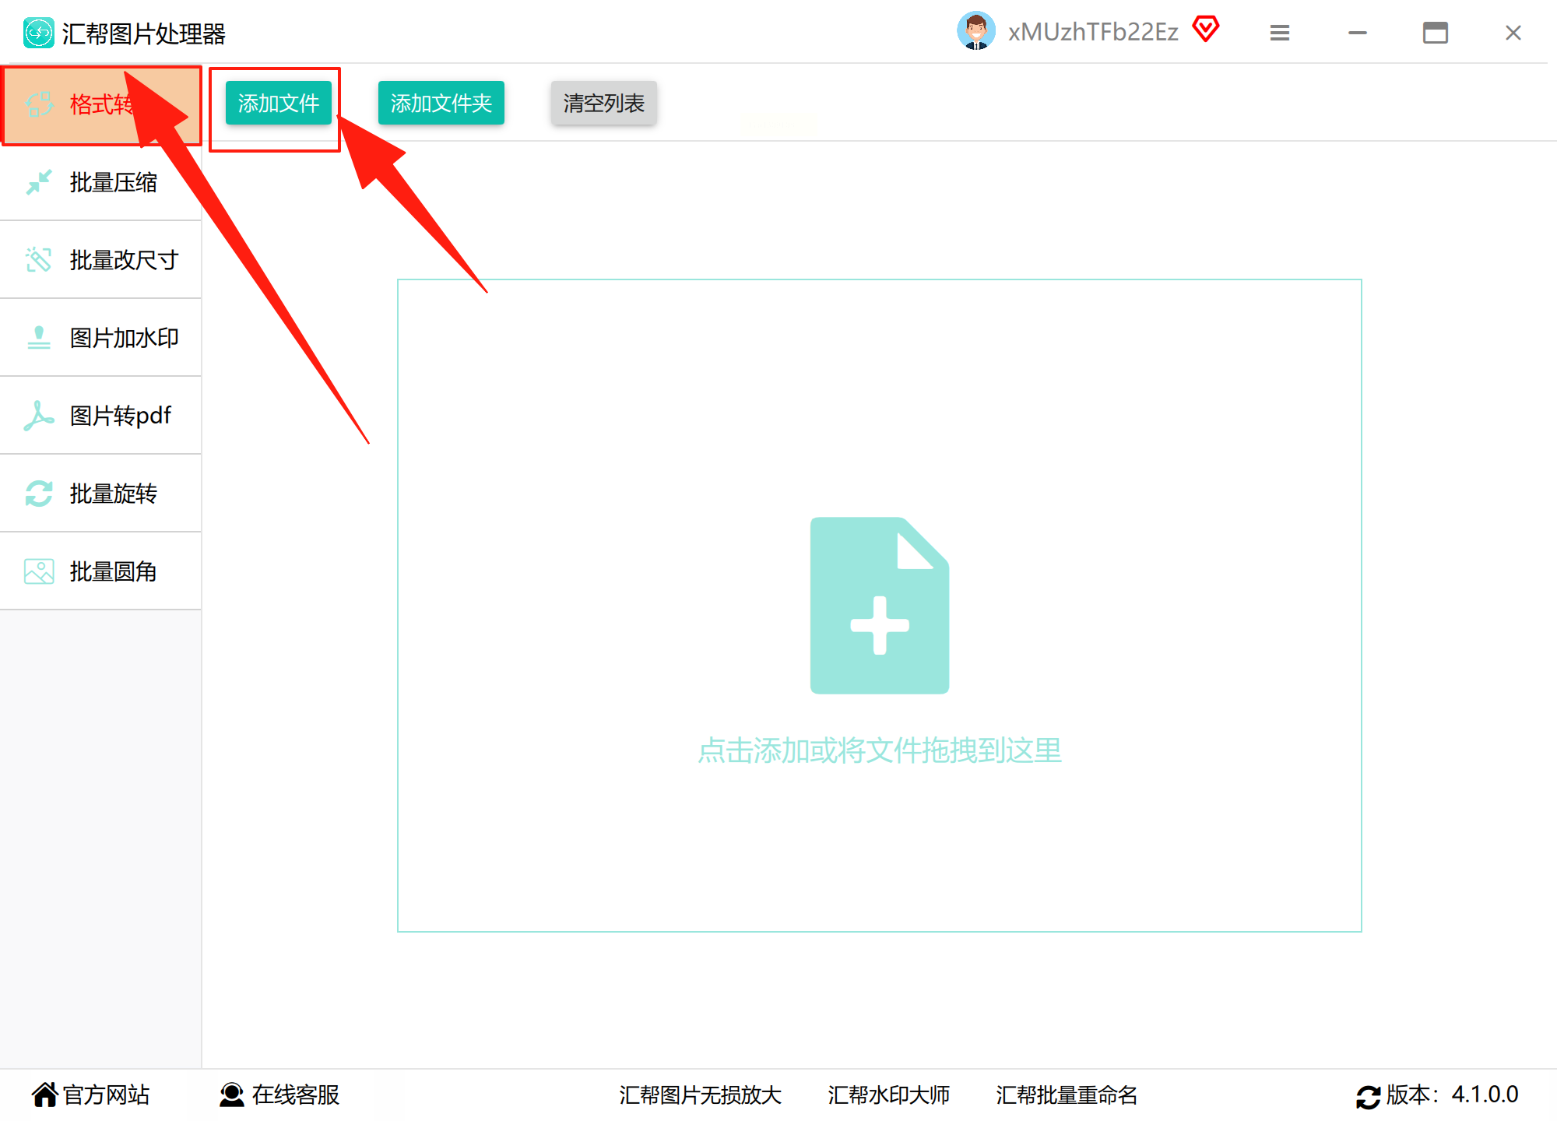Click the batch compress sidebar icon
Screen dimensions: 1557x1121
point(39,182)
